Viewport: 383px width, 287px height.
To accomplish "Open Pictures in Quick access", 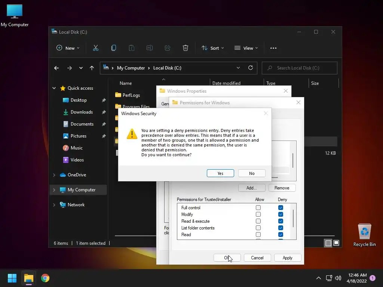I will (x=79, y=136).
